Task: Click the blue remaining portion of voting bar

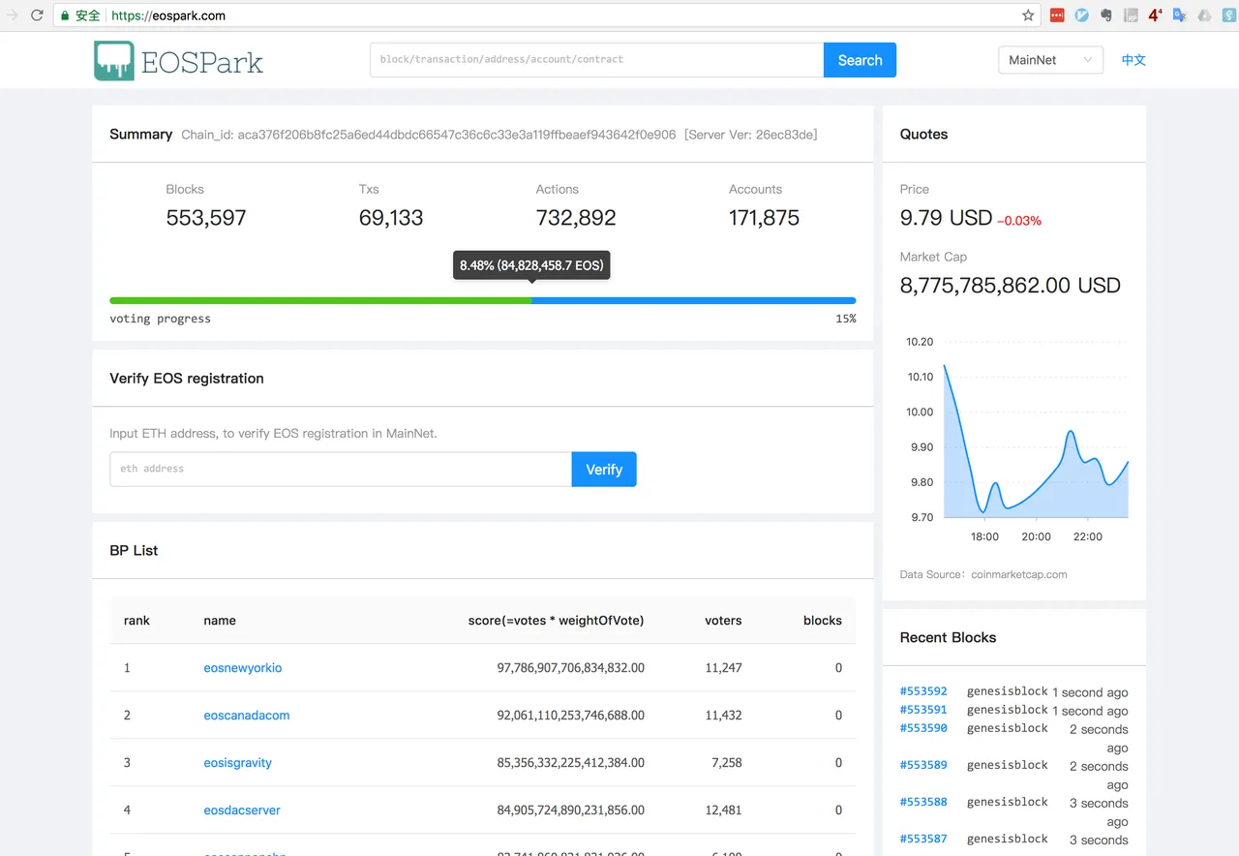Action: click(x=694, y=301)
